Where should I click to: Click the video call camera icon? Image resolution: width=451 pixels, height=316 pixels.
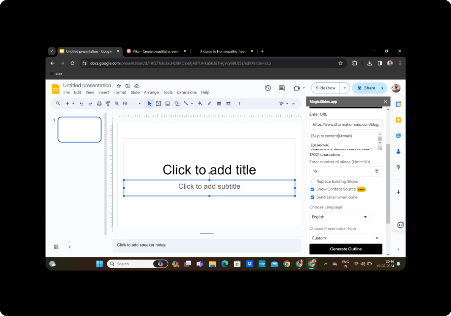(297, 88)
